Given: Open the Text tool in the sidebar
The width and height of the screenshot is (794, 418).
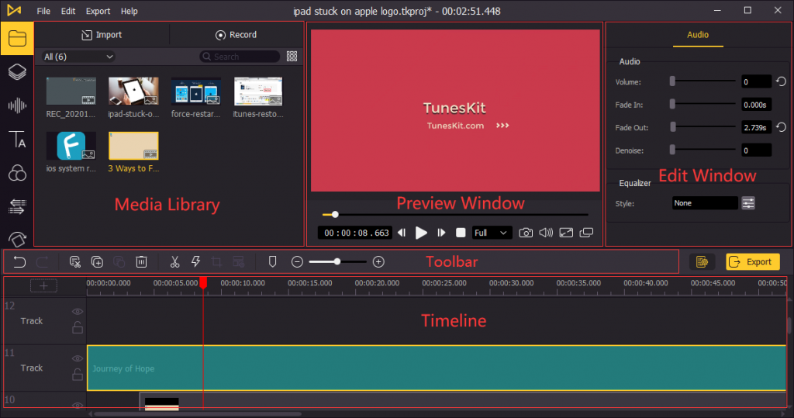Looking at the screenshot, I should (x=17, y=140).
